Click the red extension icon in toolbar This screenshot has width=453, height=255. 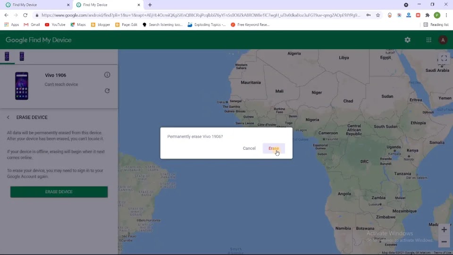coord(418,15)
